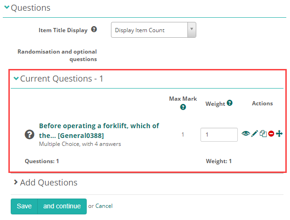The width and height of the screenshot is (290, 220).
Task: Collapse the Current Questions - 1 panel
Action: 16,79
